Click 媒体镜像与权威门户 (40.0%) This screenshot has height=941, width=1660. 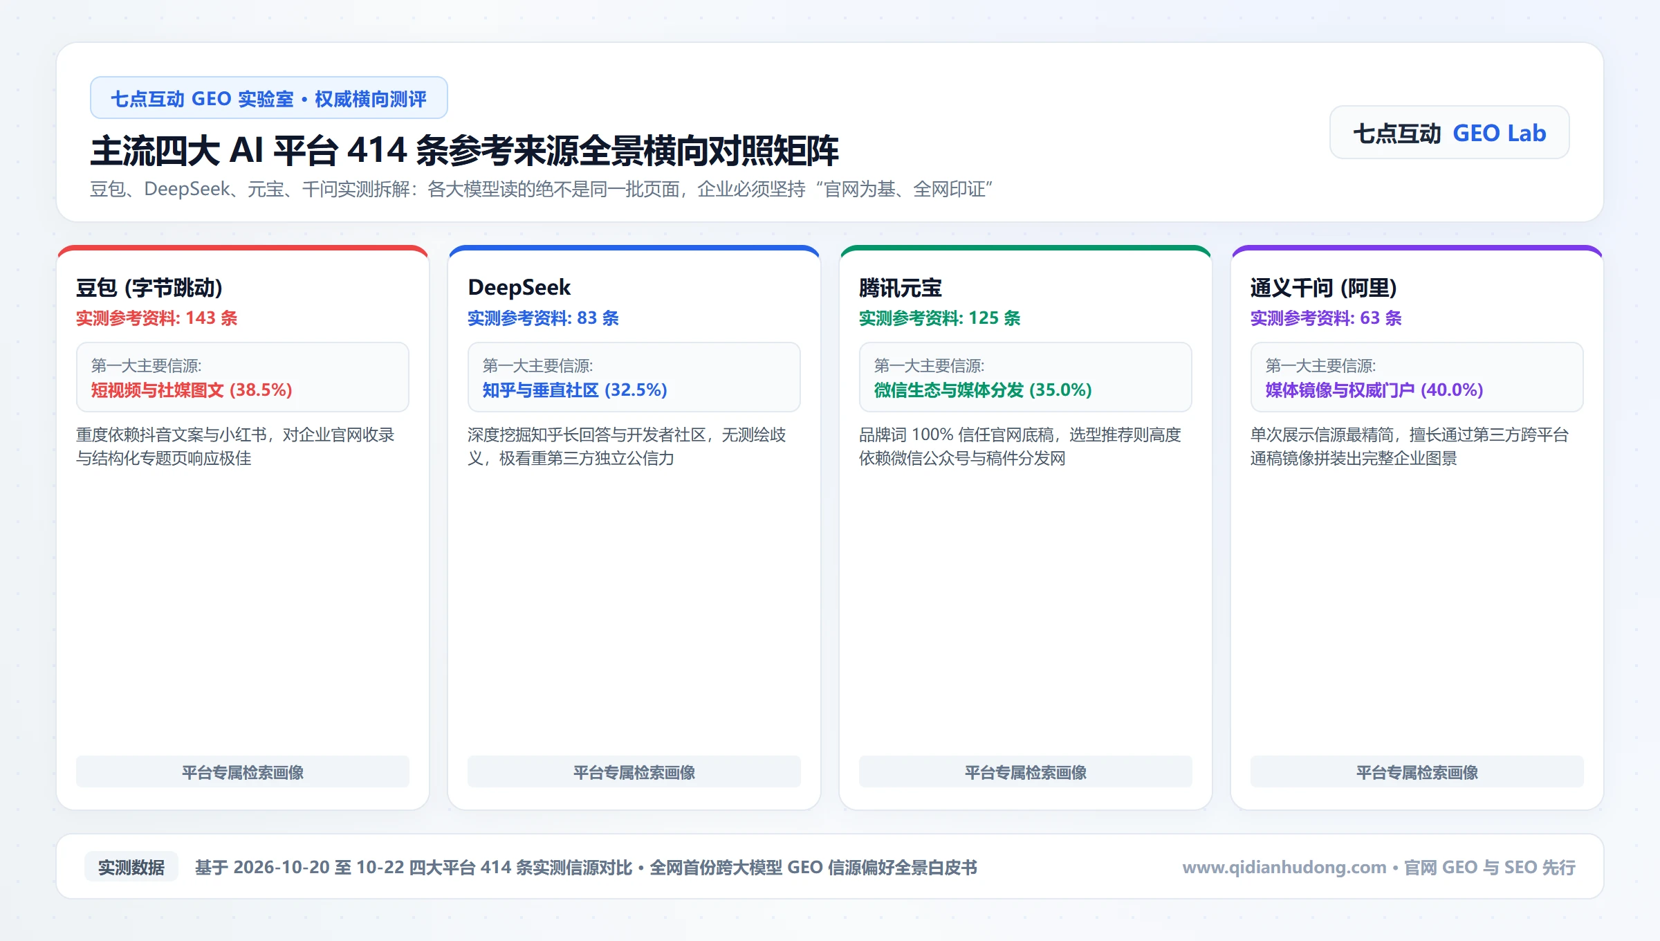point(1374,390)
